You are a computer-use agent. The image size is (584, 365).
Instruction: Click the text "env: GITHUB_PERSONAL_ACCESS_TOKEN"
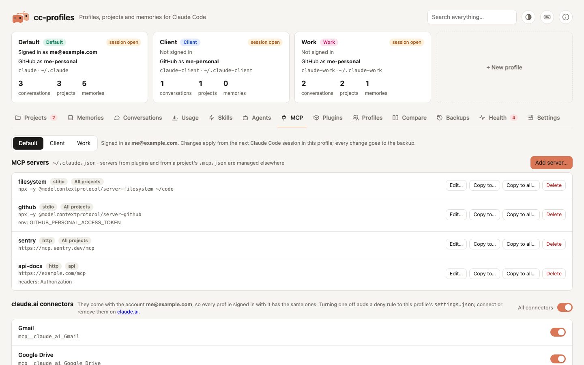point(69,223)
